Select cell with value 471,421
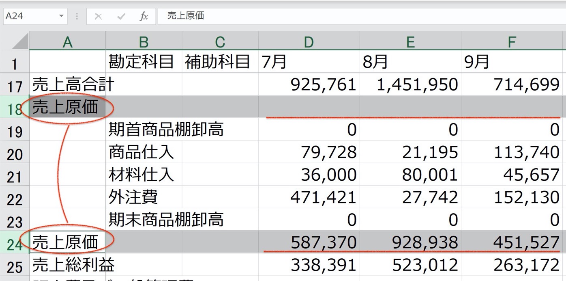Image resolution: width=566 pixels, height=281 pixels. tap(309, 197)
